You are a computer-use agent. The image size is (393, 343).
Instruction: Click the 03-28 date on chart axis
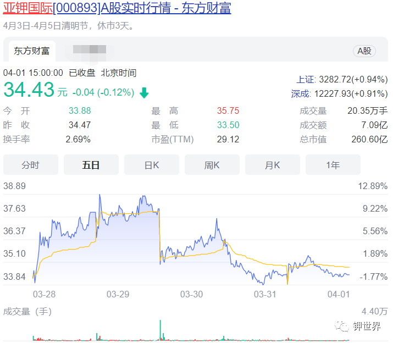[x=44, y=294]
